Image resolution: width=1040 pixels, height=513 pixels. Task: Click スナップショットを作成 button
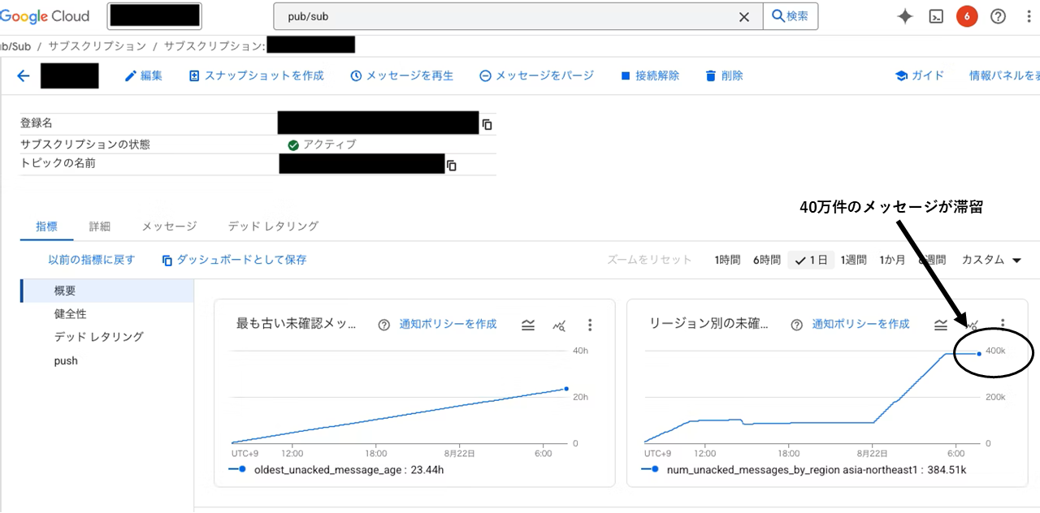[256, 75]
